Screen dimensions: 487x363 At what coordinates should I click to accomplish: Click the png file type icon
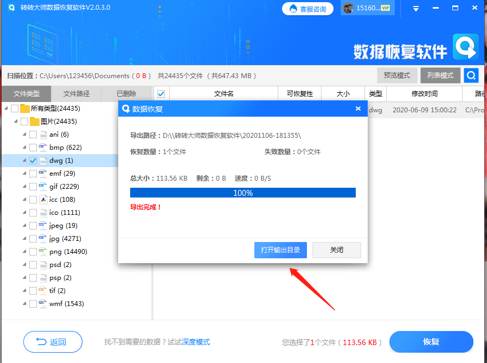[41, 251]
